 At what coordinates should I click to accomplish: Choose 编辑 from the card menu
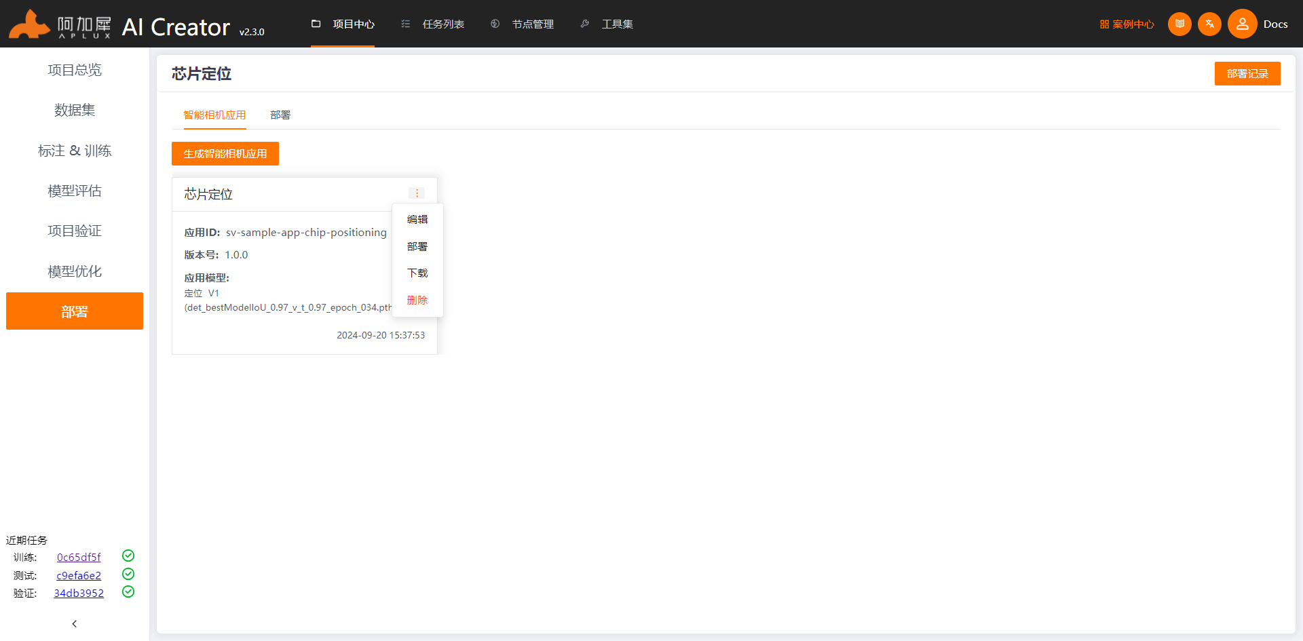[x=417, y=219]
